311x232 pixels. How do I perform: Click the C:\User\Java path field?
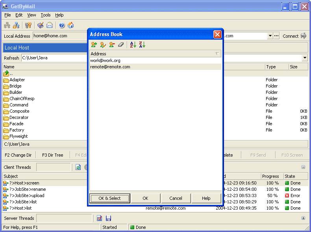coord(54,58)
